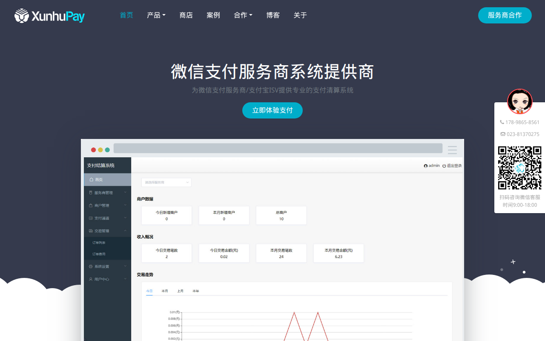Select 首页 in the dashboard sidebar
The image size is (545, 341).
107,180
